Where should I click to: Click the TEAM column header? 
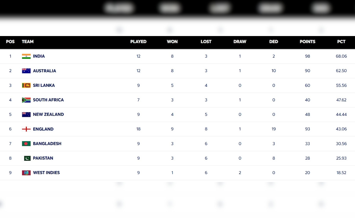click(x=28, y=42)
